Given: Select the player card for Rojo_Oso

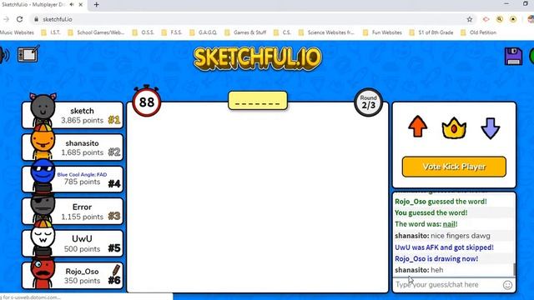Looking at the screenshot, I should tap(73, 276).
